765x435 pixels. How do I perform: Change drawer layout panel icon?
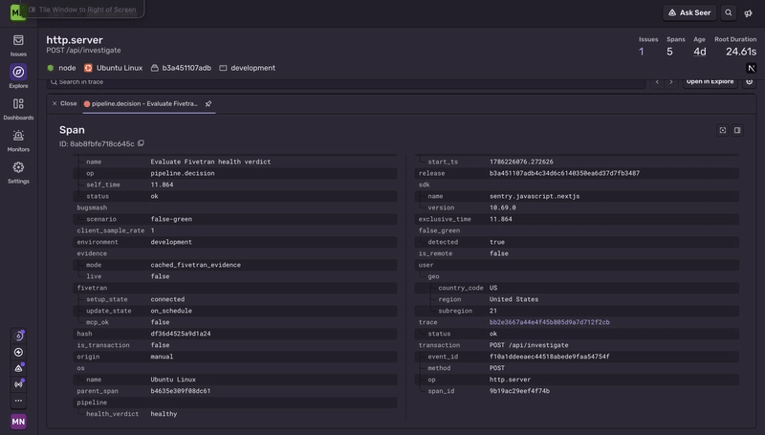[x=737, y=130]
